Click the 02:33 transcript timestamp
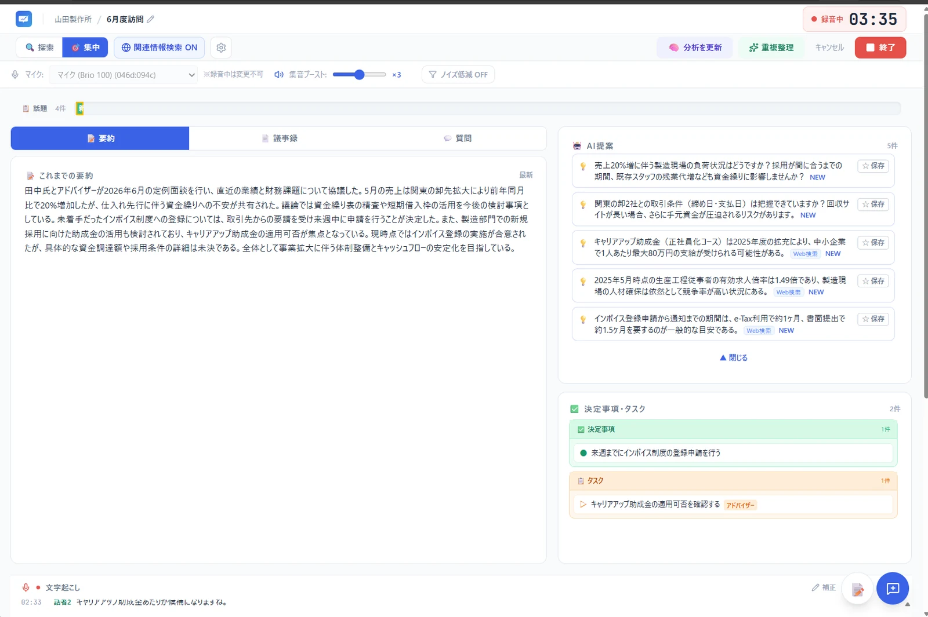928x617 pixels. point(31,603)
